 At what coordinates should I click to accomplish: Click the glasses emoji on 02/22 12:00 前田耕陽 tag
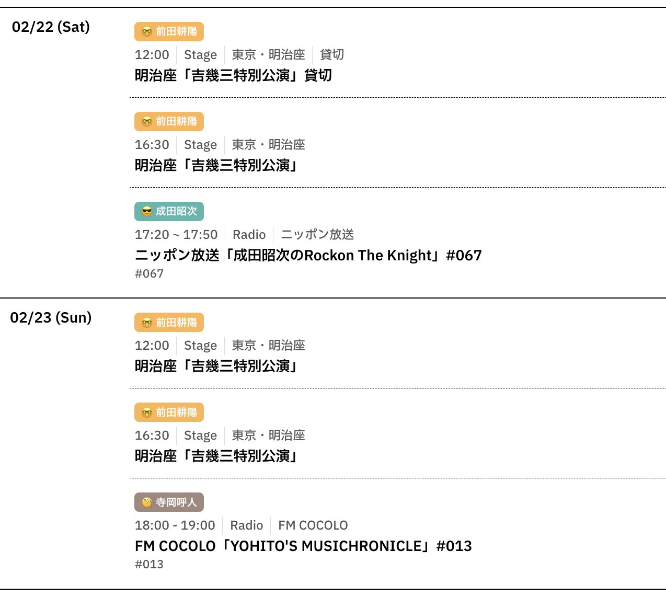(x=147, y=31)
